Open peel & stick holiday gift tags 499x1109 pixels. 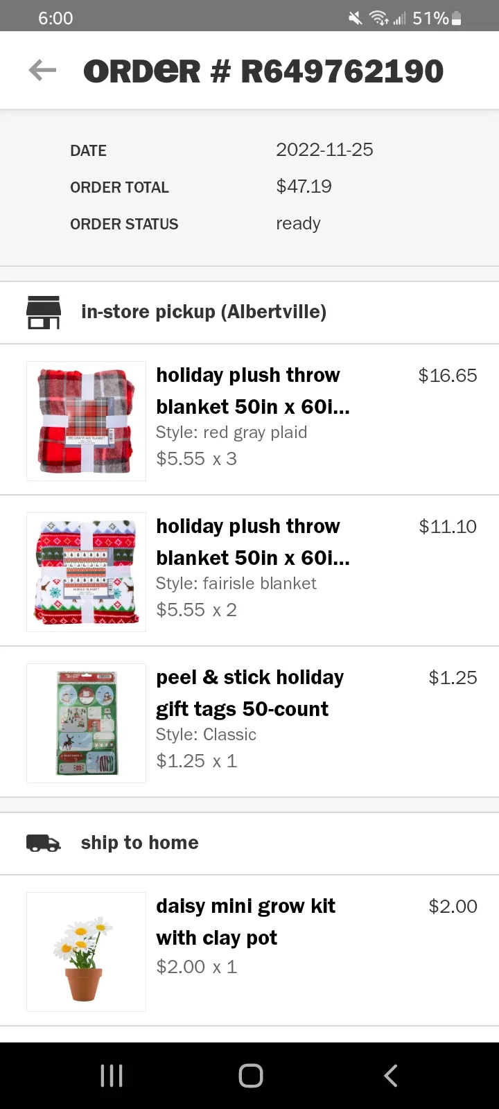point(249,693)
